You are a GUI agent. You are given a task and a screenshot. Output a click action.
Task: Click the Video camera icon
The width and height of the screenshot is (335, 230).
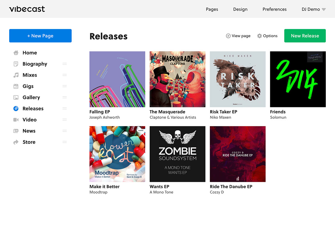tap(16, 120)
